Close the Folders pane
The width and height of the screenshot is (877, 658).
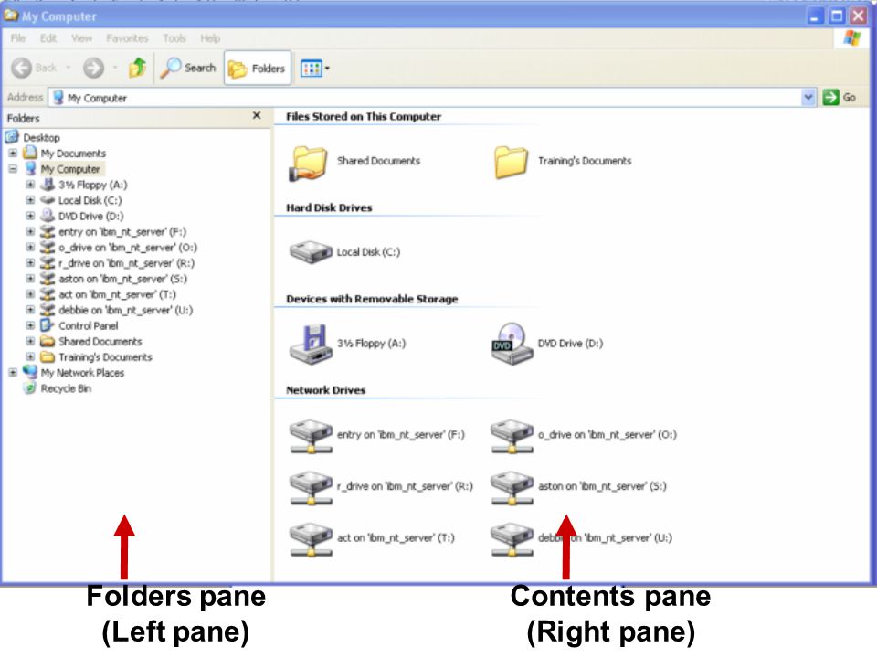tap(257, 115)
